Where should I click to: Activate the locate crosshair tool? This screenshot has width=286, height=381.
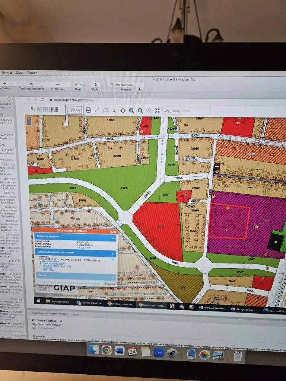tap(123, 111)
